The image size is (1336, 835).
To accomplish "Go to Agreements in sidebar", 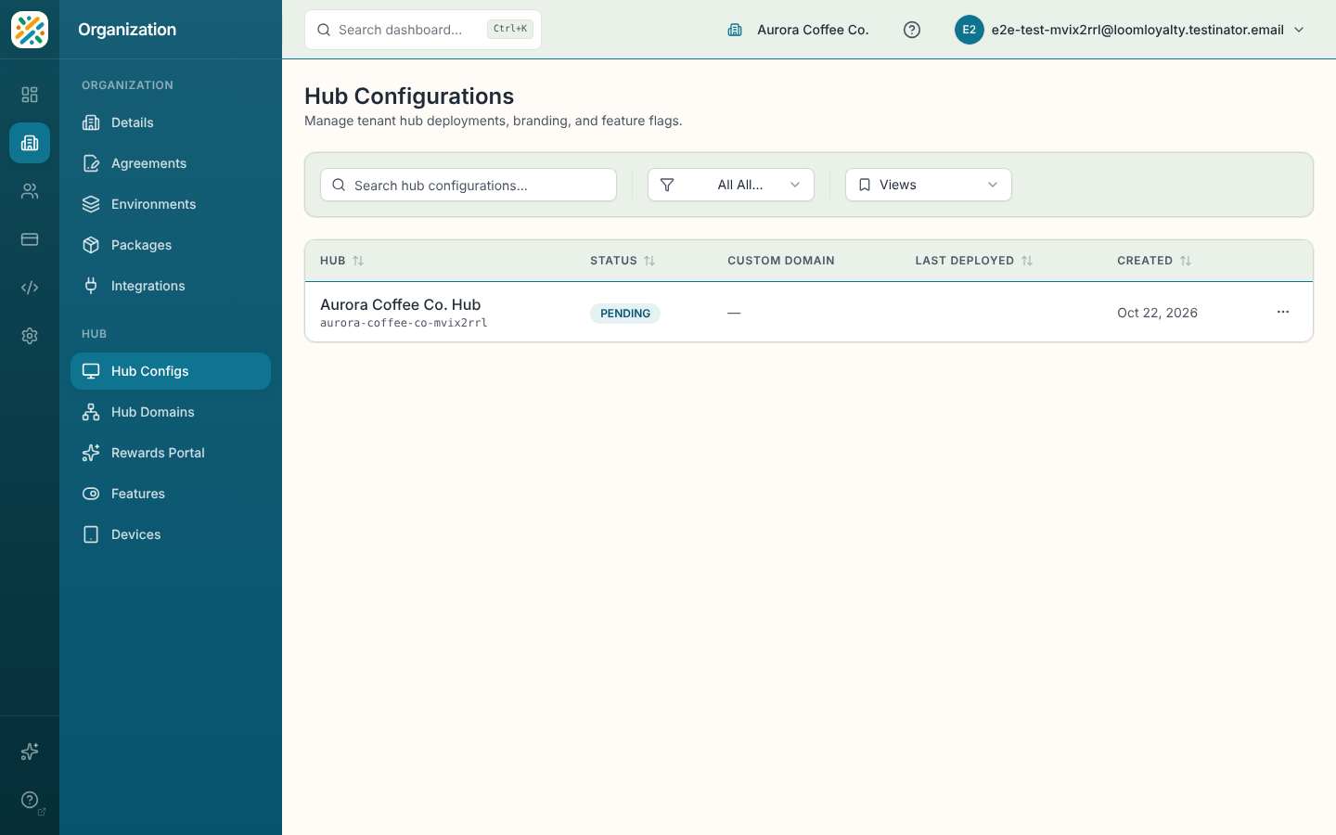I will click(x=171, y=163).
